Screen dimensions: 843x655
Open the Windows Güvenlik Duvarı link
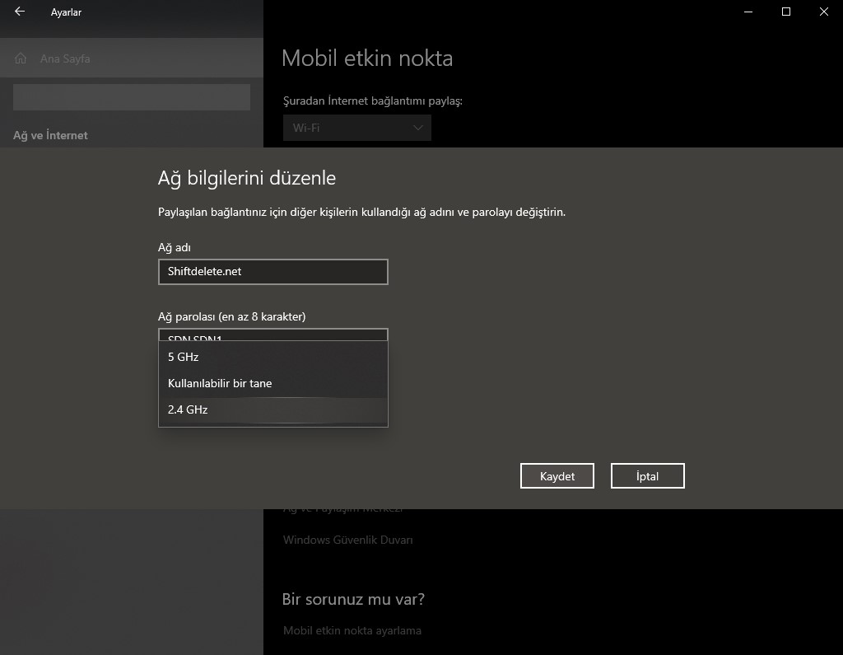click(x=347, y=540)
